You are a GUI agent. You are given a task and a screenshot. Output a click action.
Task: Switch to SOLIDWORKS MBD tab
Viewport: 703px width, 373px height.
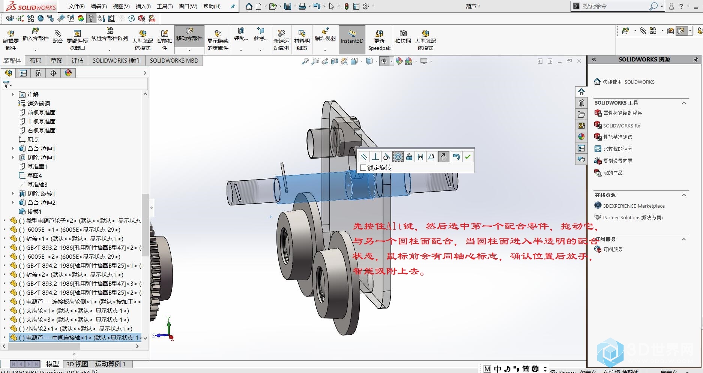pyautogui.click(x=174, y=60)
